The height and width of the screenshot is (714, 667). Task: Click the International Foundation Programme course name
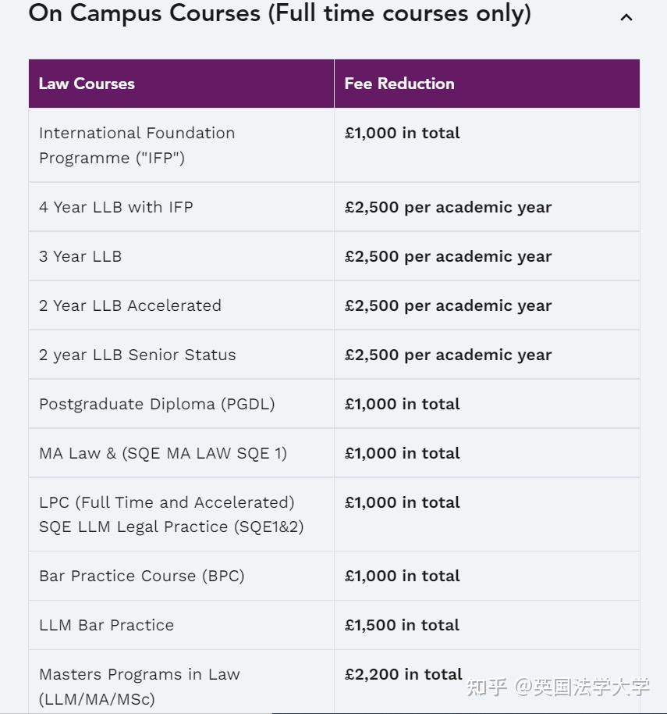click(137, 145)
